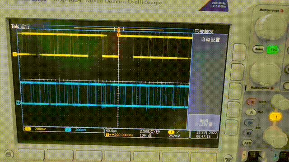Viewport: 289px width, 162px height.
Task: Open the B1 bus button
Action: click(x=250, y=123)
